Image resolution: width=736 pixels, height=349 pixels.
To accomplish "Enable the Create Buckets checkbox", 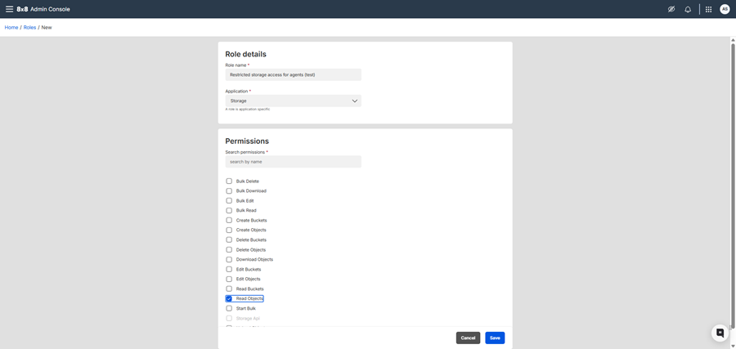I will 229,221.
